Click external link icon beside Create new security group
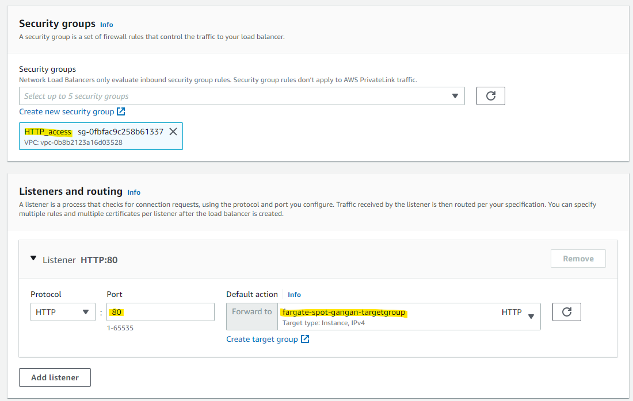Screen dimensions: 633x401 (121, 111)
